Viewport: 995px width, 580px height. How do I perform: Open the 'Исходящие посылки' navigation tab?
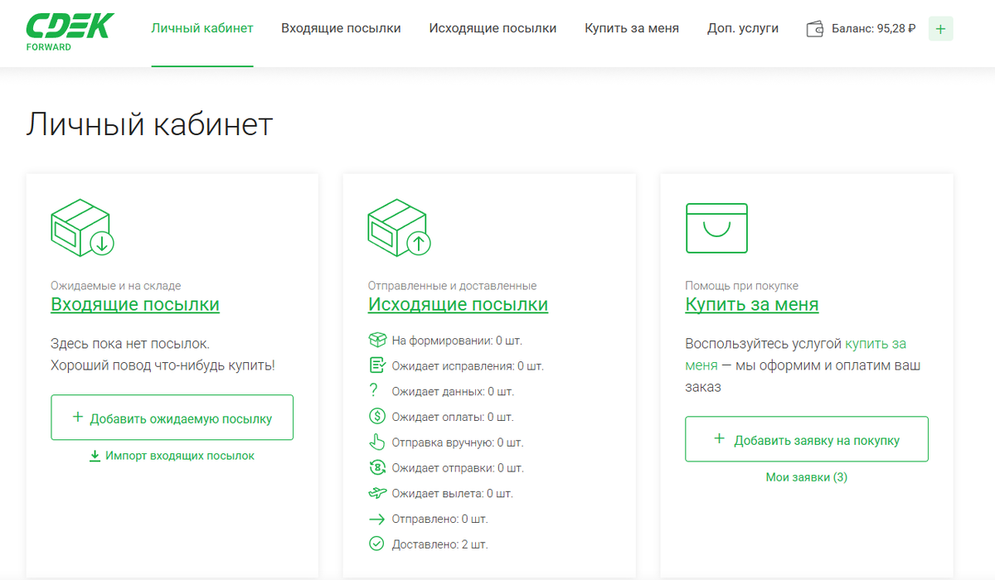tap(493, 28)
